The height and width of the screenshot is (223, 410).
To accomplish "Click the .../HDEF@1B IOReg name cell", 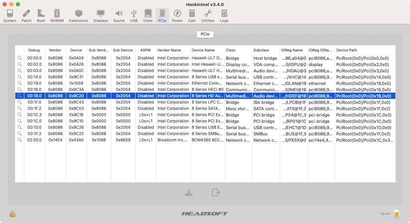I will [x=293, y=96].
